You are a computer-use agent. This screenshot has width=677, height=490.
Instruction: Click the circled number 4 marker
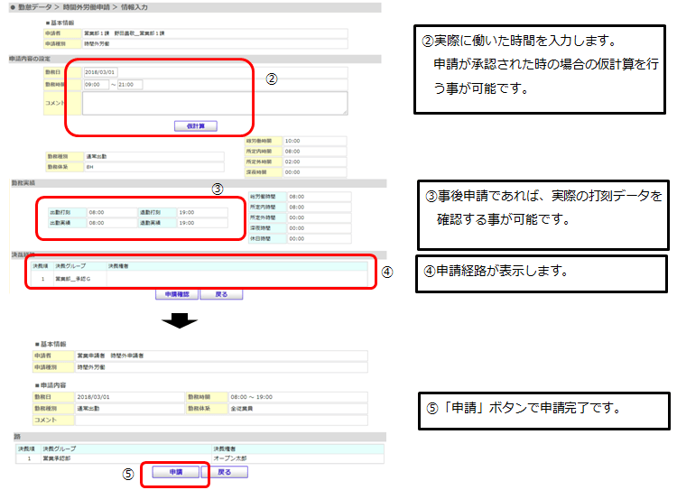[387, 272]
